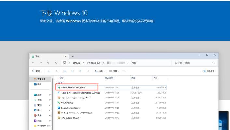The width and height of the screenshot is (230, 130).
Task: Select the sogou_pinyin_guanwang_14.6a file name
Action: (x=75, y=97)
